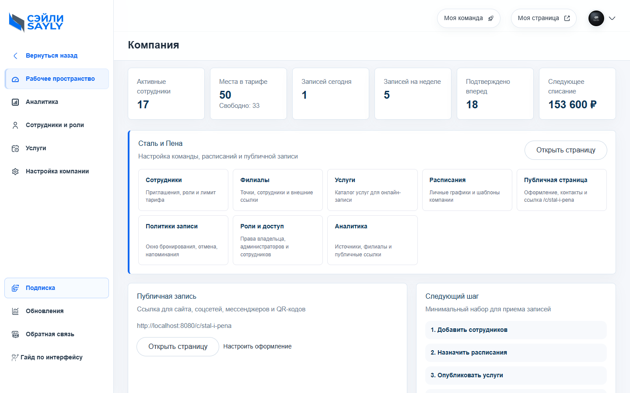This screenshot has height=393, width=630.
Task: Open the Услуги catalog tile
Action: pos(372,190)
